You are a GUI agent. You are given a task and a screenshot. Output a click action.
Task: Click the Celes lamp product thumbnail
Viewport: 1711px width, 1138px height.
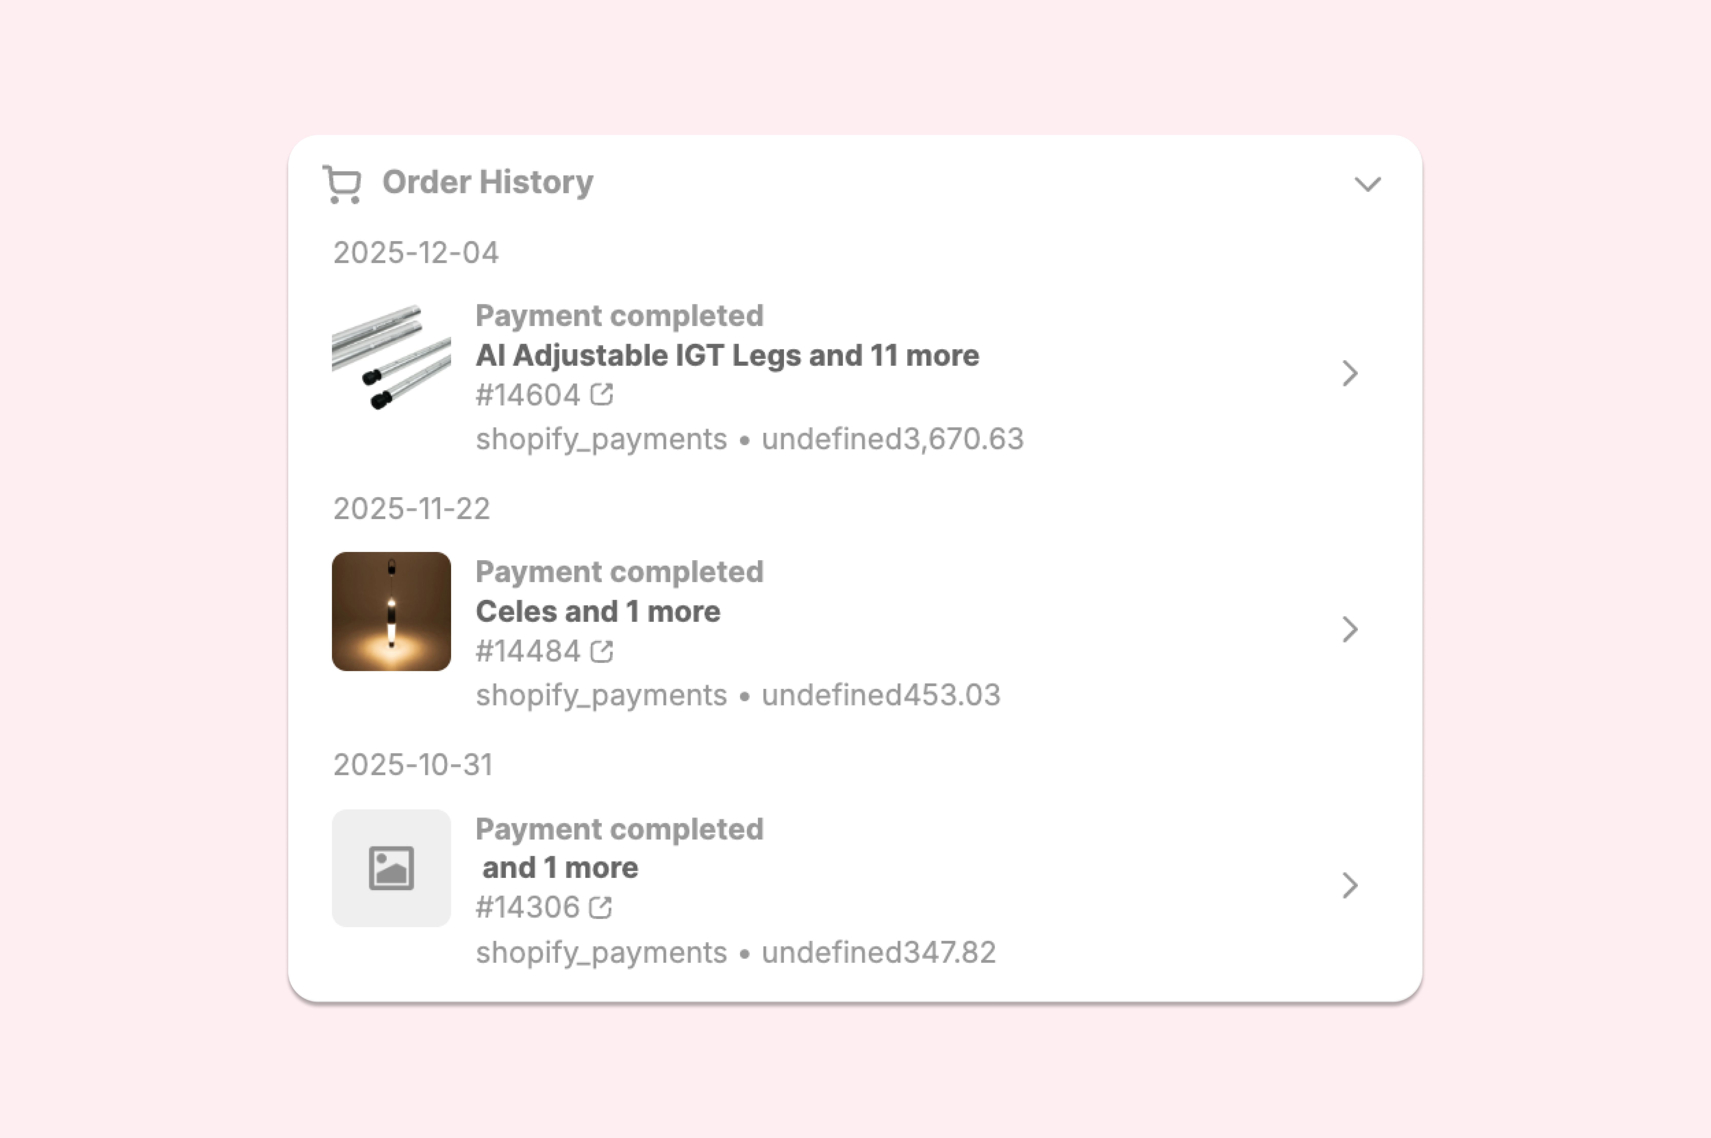point(391,611)
